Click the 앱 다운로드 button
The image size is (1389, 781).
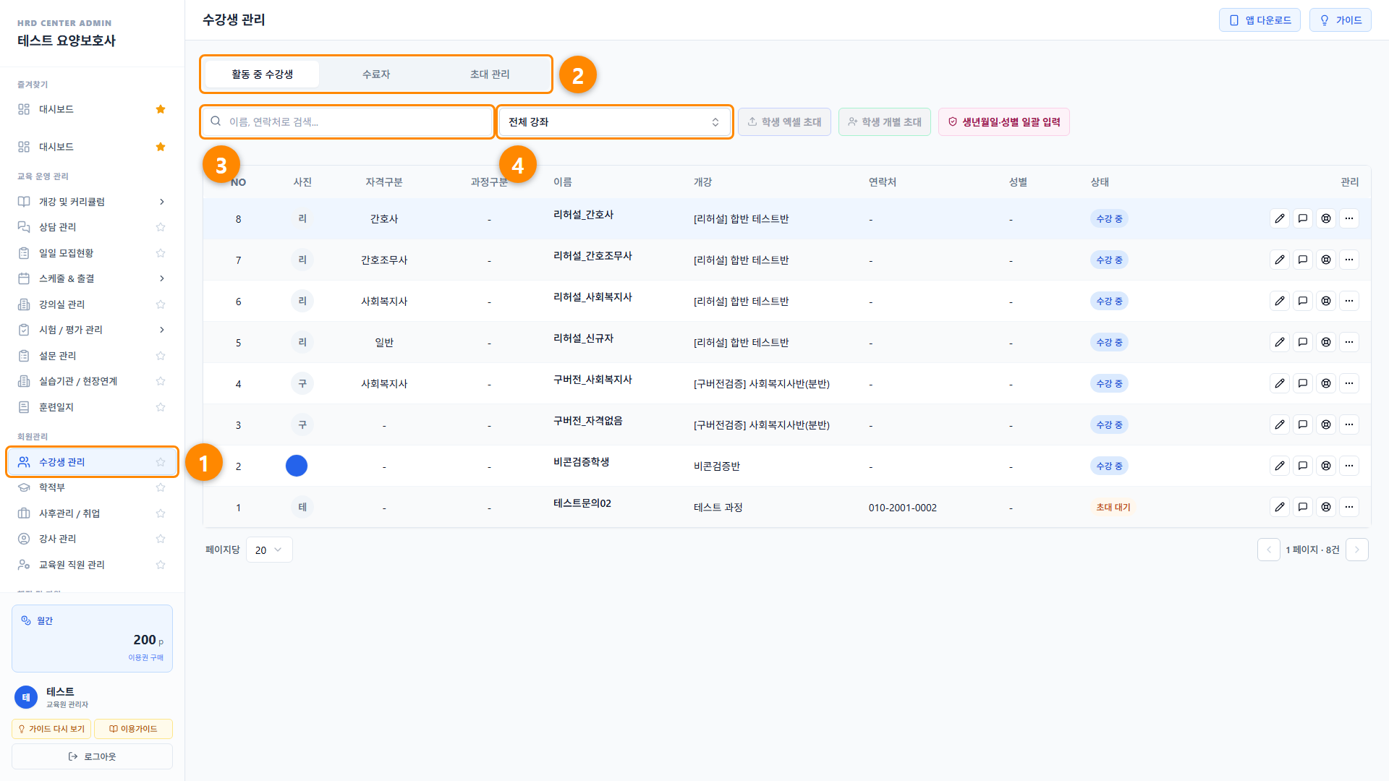point(1260,20)
